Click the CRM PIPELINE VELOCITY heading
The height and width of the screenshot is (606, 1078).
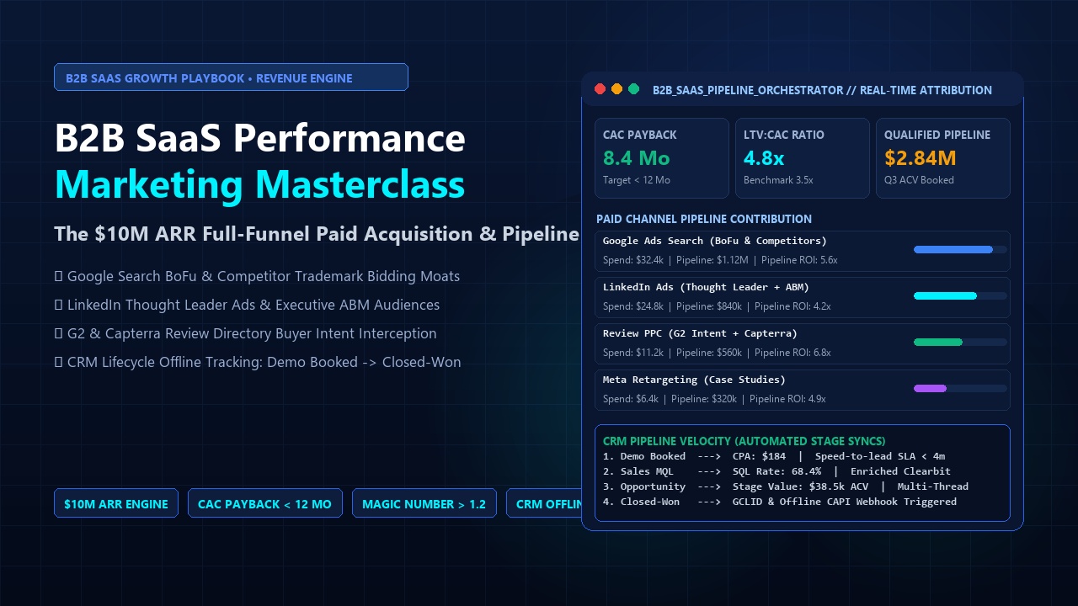pos(744,441)
